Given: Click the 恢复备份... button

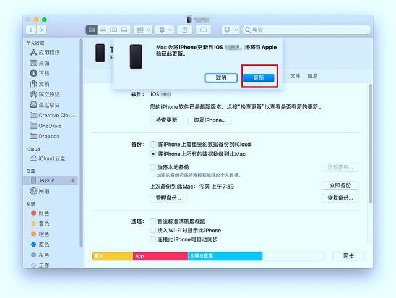Looking at the screenshot, I should [340, 198].
